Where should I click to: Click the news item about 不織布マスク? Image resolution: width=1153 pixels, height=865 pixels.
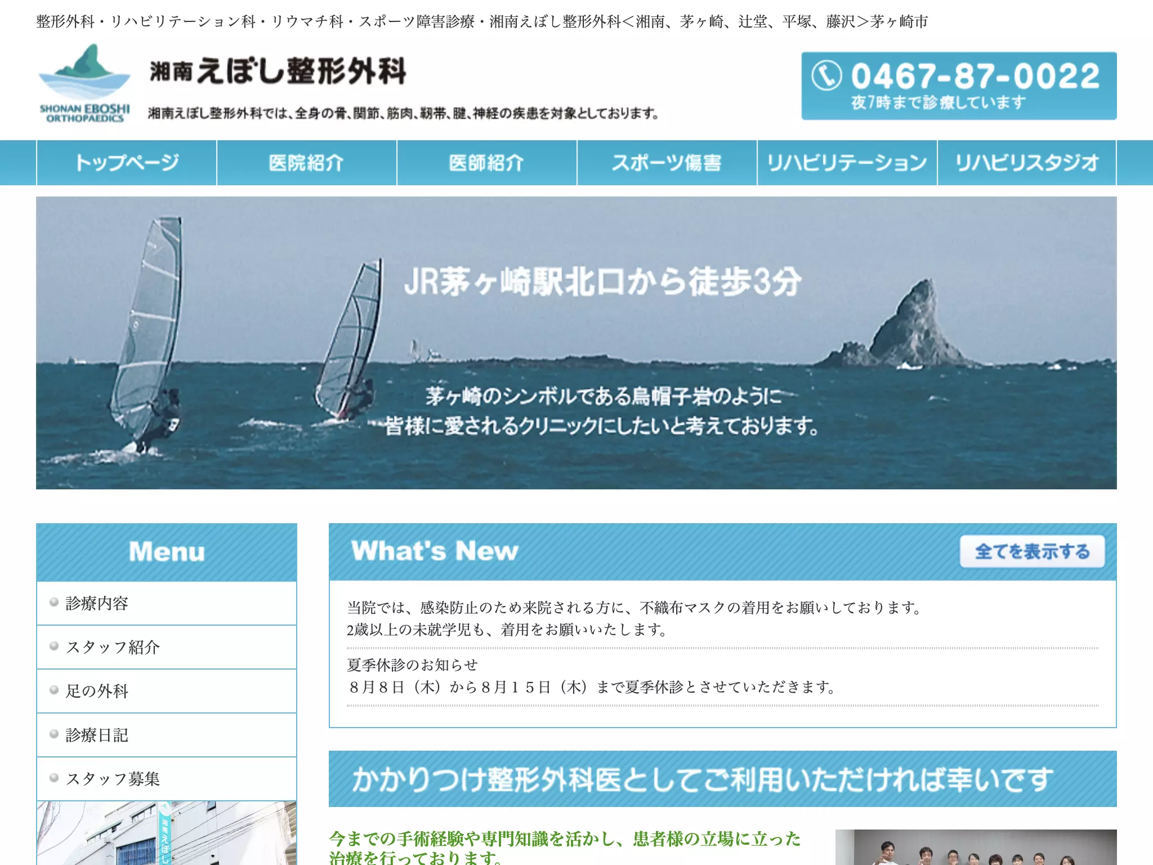(x=723, y=618)
